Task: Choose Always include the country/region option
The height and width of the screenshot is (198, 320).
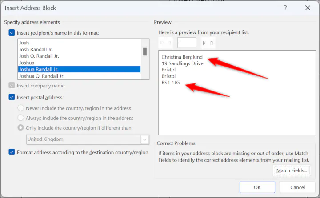Action: [x=21, y=118]
